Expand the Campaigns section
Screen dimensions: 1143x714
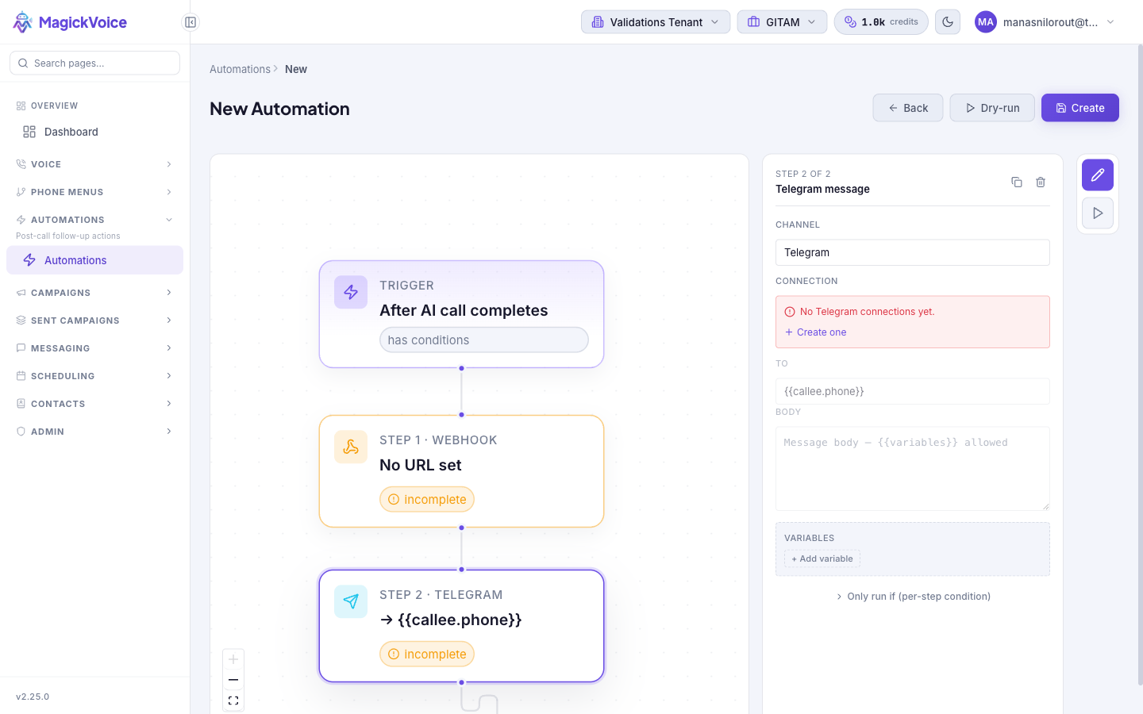(x=94, y=293)
